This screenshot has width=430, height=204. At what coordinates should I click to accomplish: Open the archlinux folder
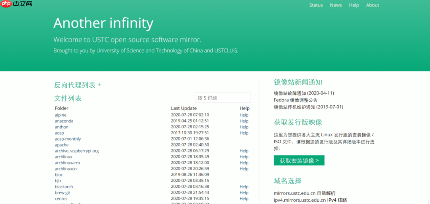63,157
